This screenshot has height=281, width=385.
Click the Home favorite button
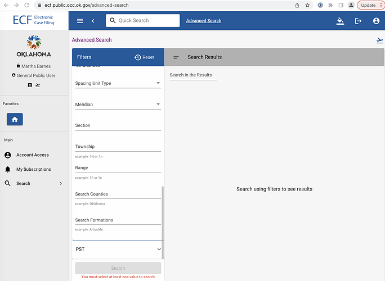tap(15, 119)
